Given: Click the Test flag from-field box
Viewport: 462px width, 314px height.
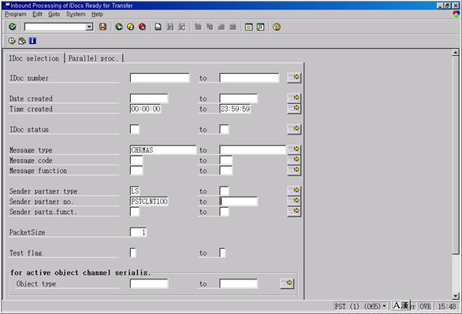Looking at the screenshot, I should [x=133, y=253].
